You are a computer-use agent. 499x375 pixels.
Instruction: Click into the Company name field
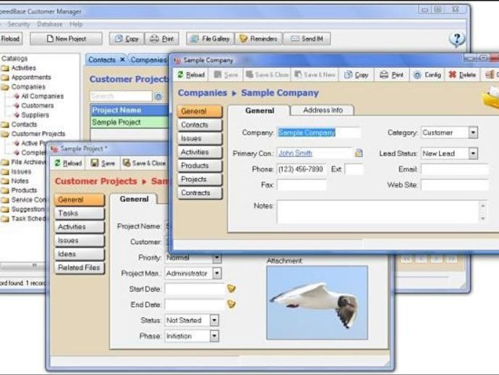pyautogui.click(x=318, y=132)
